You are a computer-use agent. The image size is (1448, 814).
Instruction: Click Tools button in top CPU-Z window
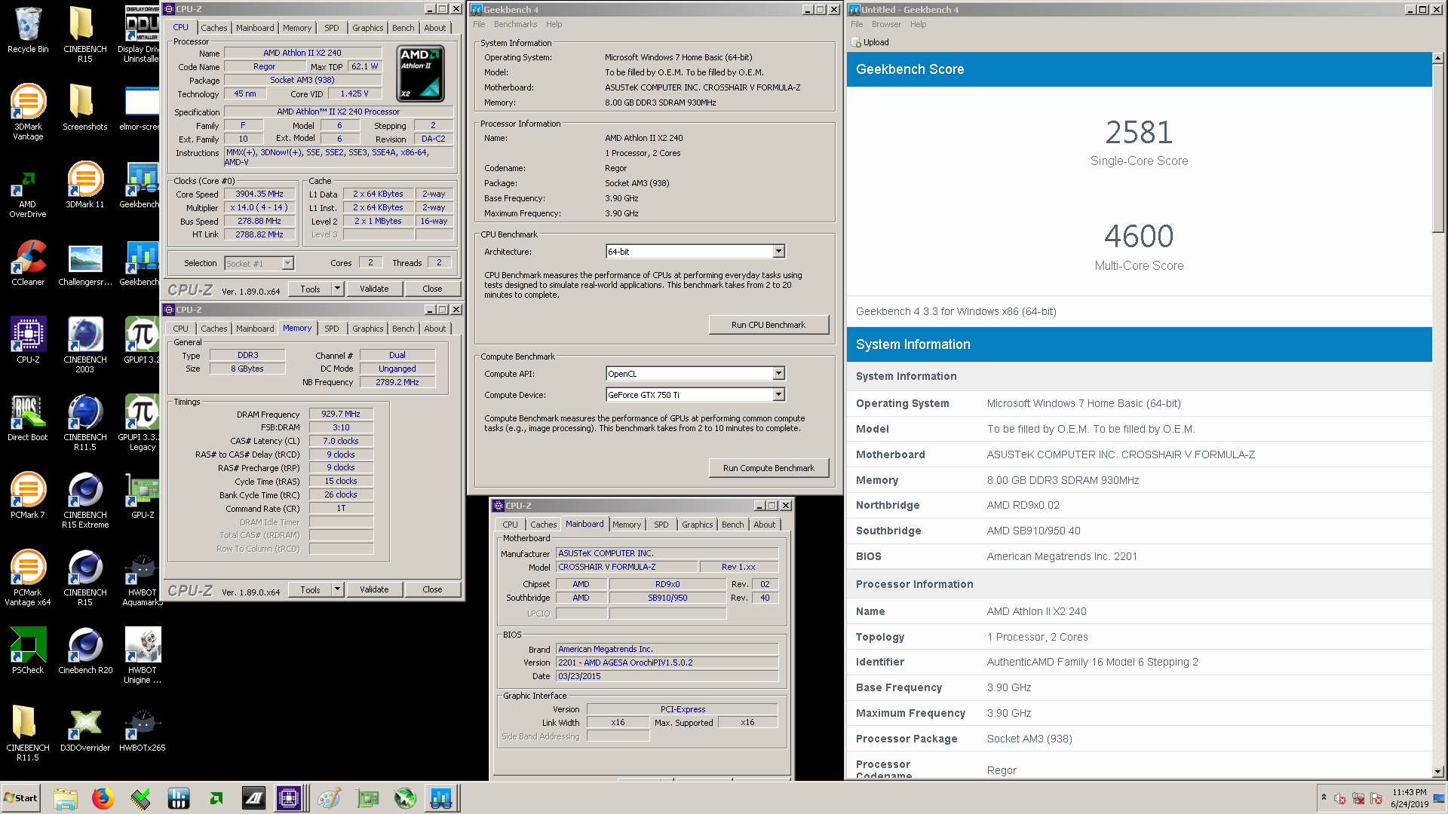coord(310,289)
